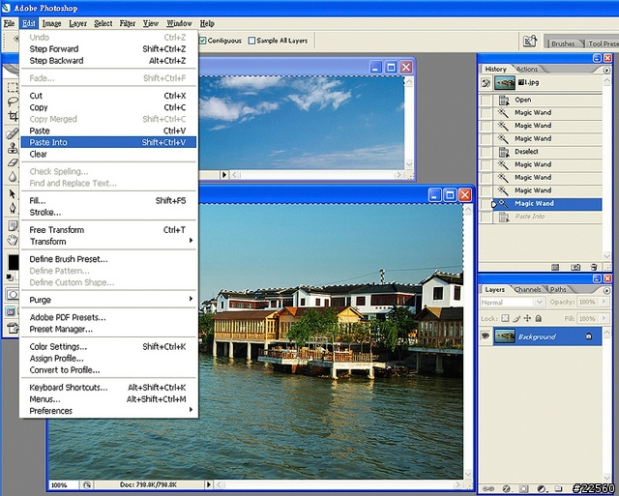Open Preset Manager...

point(108,330)
